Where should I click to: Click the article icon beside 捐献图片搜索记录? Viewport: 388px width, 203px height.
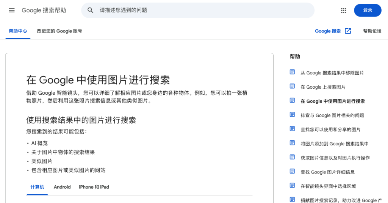tap(292, 200)
